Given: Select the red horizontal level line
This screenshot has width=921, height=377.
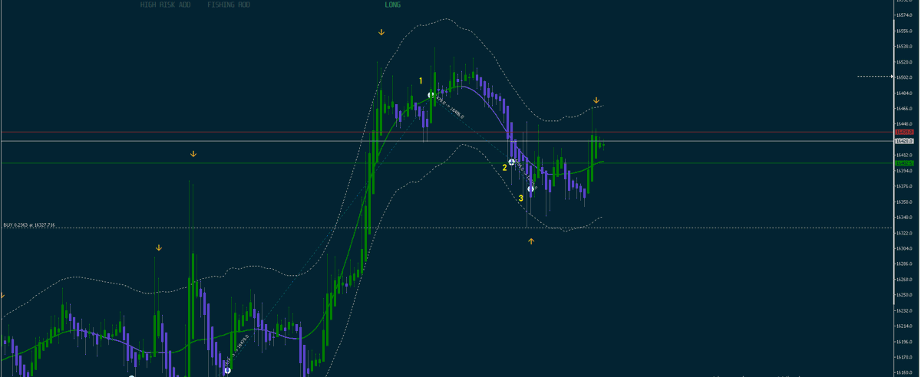Looking at the screenshot, I should (x=447, y=133).
